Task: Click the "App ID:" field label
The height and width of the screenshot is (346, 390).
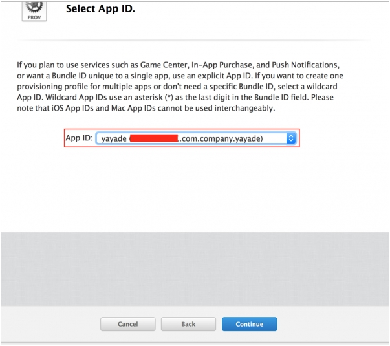Action: (x=79, y=138)
